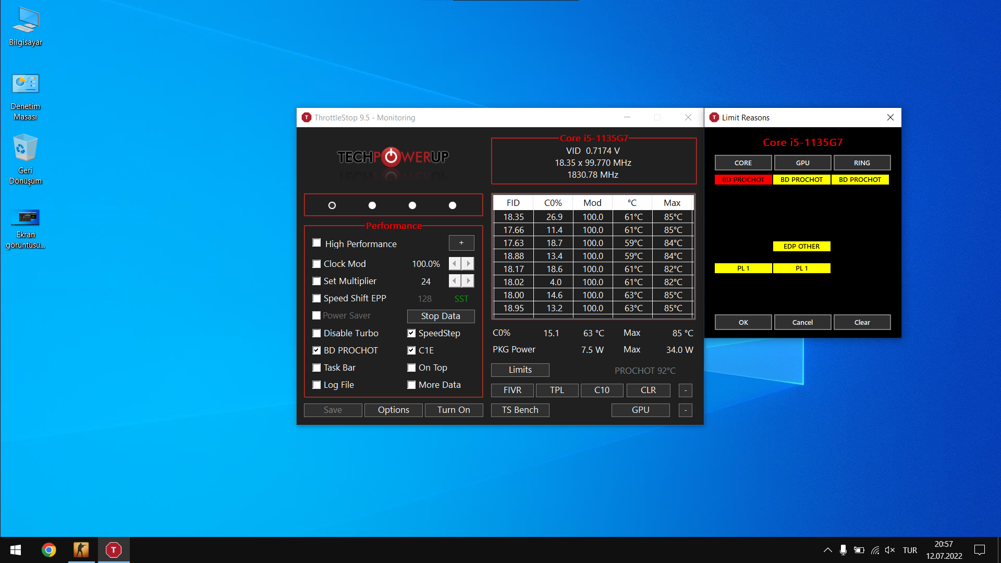Viewport: 1001px width, 563px height.
Task: Decrease the Set Multiplier value arrow
Action: [x=455, y=281]
